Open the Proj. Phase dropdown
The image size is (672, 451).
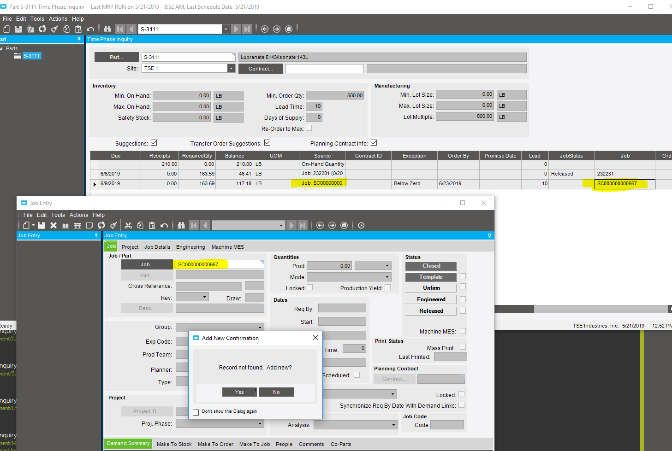tap(260, 423)
